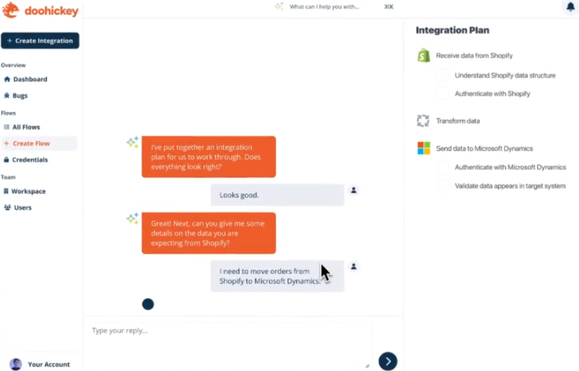Click the sparkle icon in top search bar
Screen dimensions: 579x371
(x=279, y=6)
